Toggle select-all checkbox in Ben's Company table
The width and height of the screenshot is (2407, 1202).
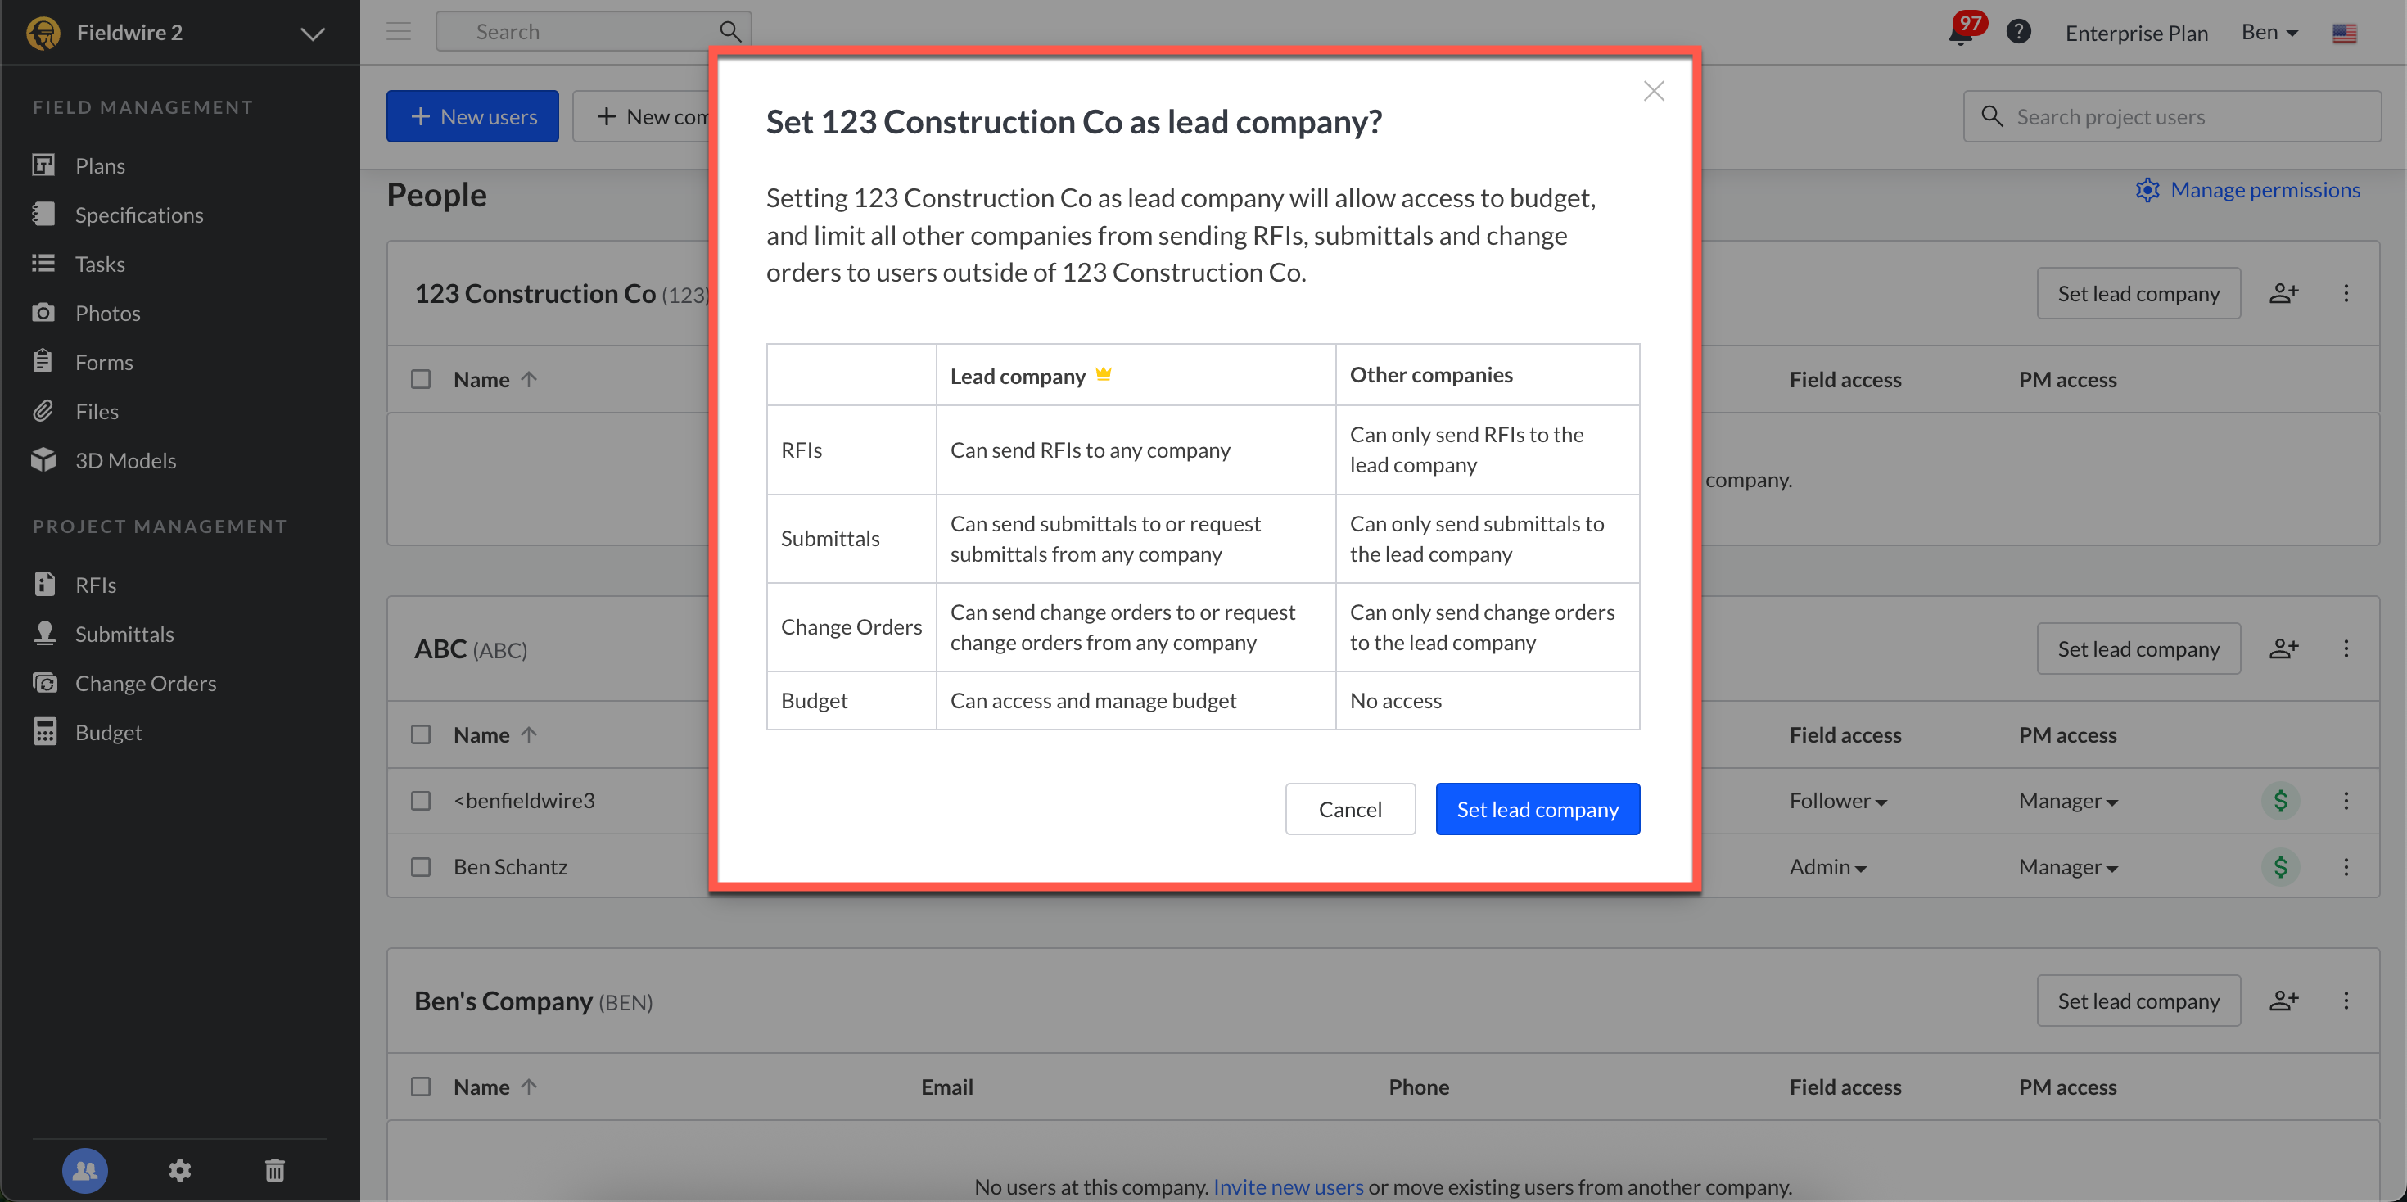pos(422,1086)
